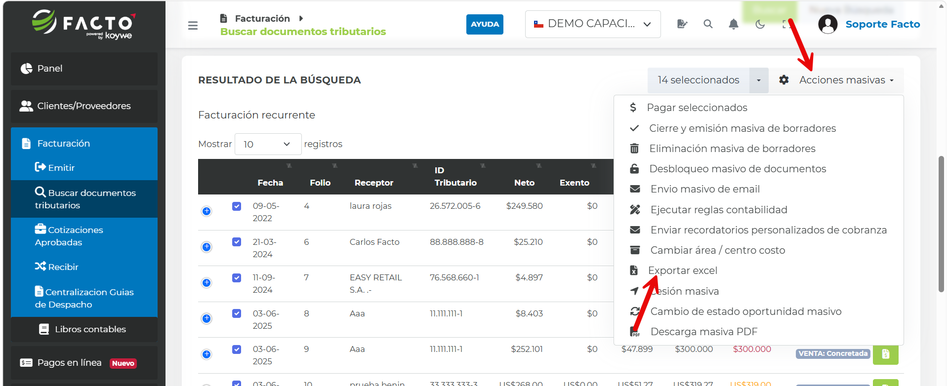This screenshot has height=386, width=948.
Task: Click the Soporte Facto user link
Action: 882,24
